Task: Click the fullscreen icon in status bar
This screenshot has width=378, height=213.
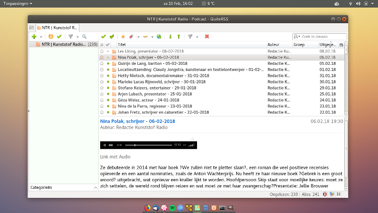Action: (x=339, y=194)
